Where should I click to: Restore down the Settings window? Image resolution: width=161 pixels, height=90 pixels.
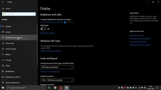153,2
